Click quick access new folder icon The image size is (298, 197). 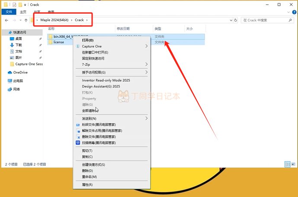[20, 5]
